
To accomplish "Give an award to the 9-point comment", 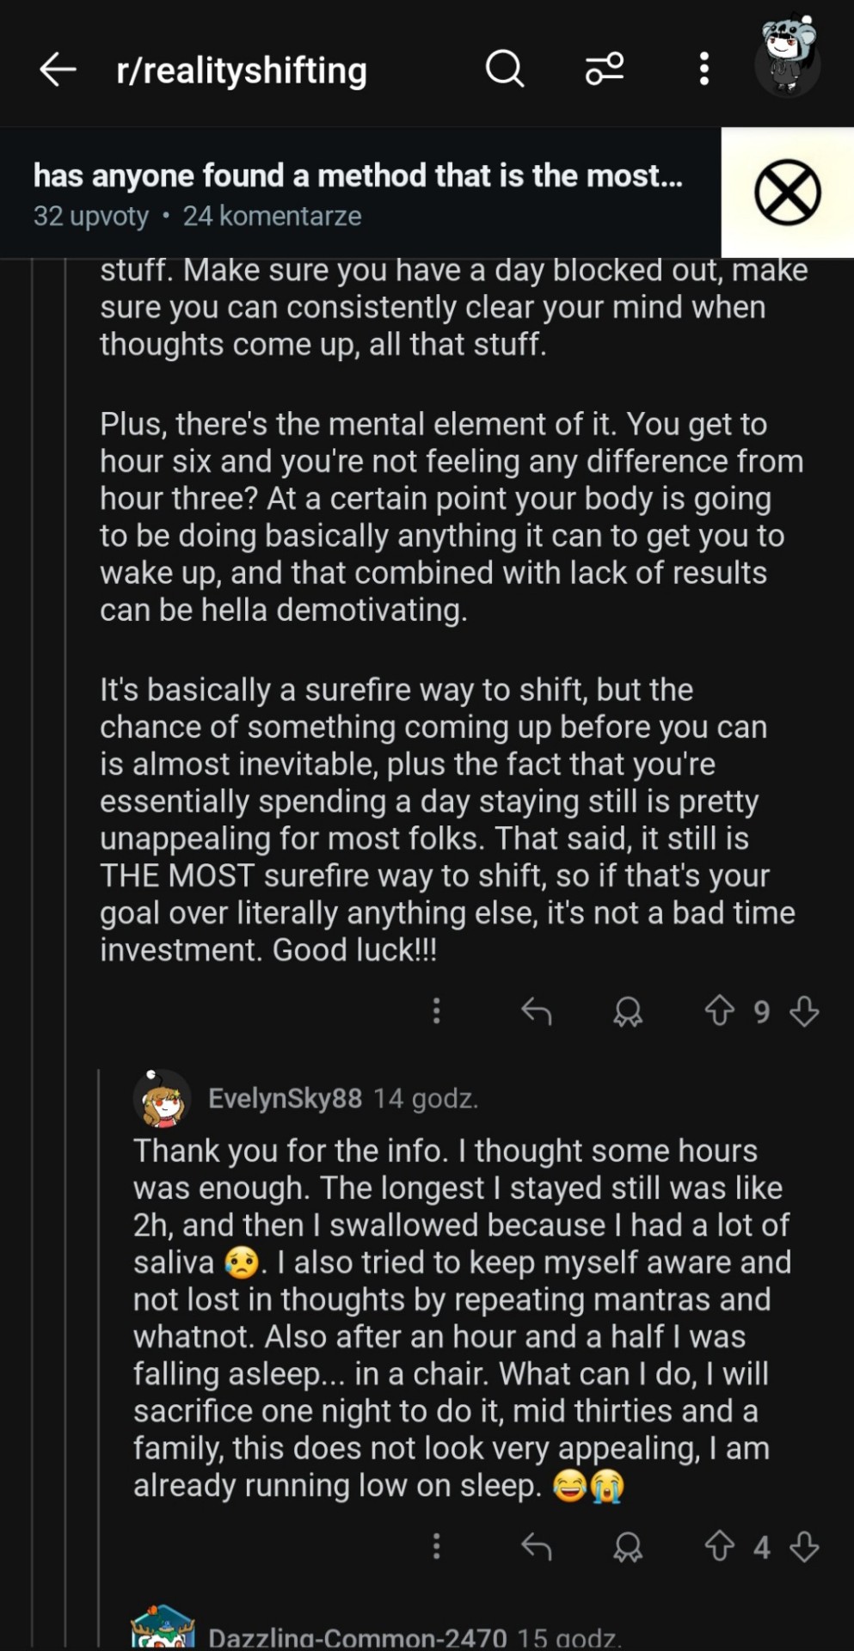I will pos(628,1011).
